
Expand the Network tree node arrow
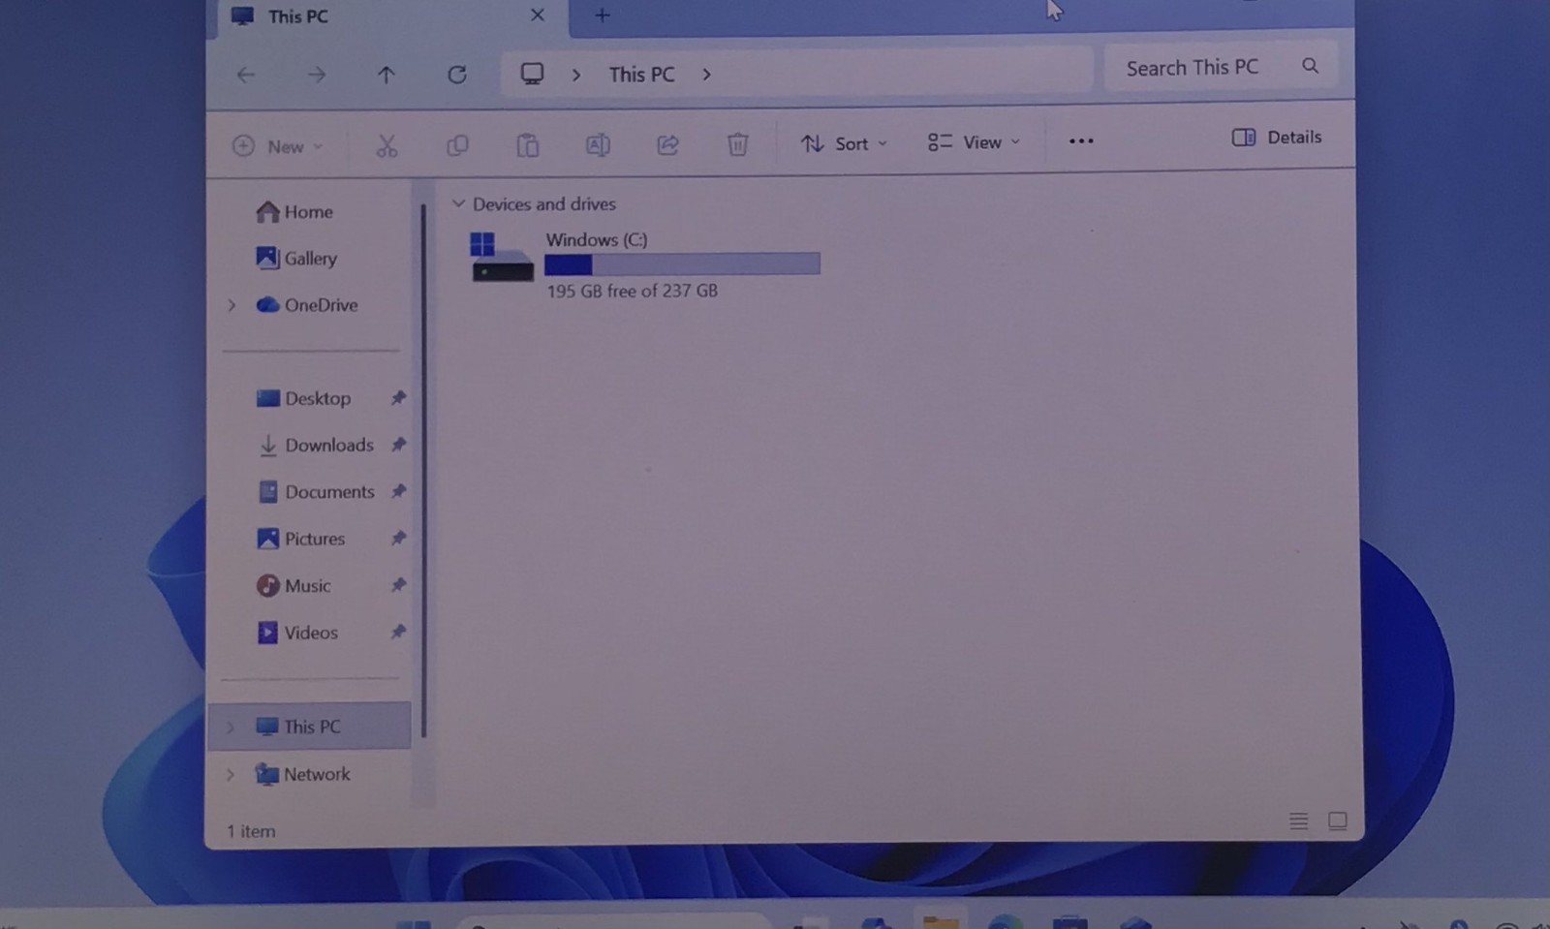coord(231,774)
